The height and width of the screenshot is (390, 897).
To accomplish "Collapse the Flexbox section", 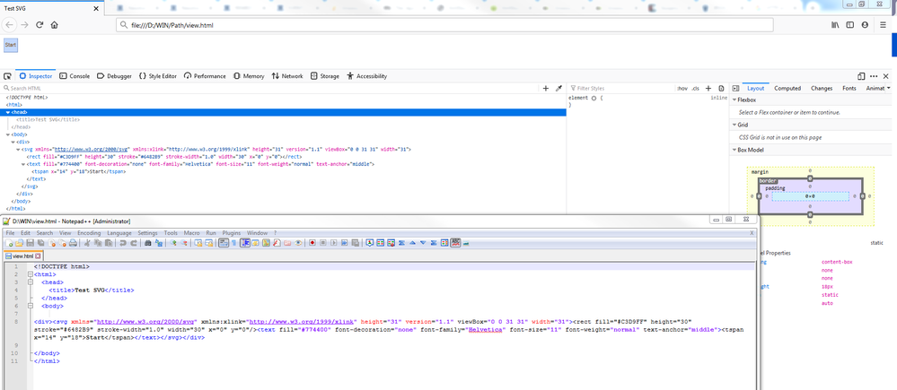I will (734, 100).
